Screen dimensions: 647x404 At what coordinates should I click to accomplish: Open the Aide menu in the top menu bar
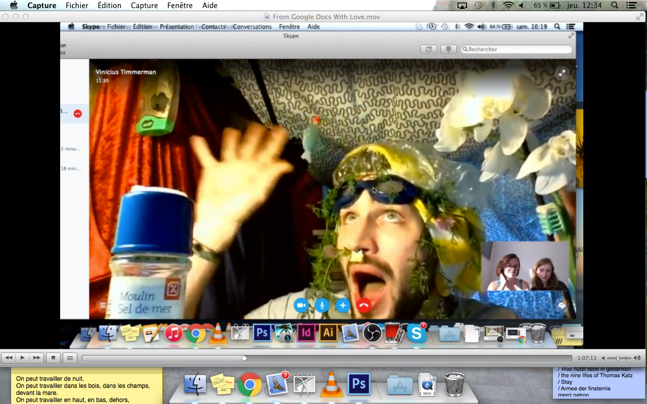click(210, 6)
